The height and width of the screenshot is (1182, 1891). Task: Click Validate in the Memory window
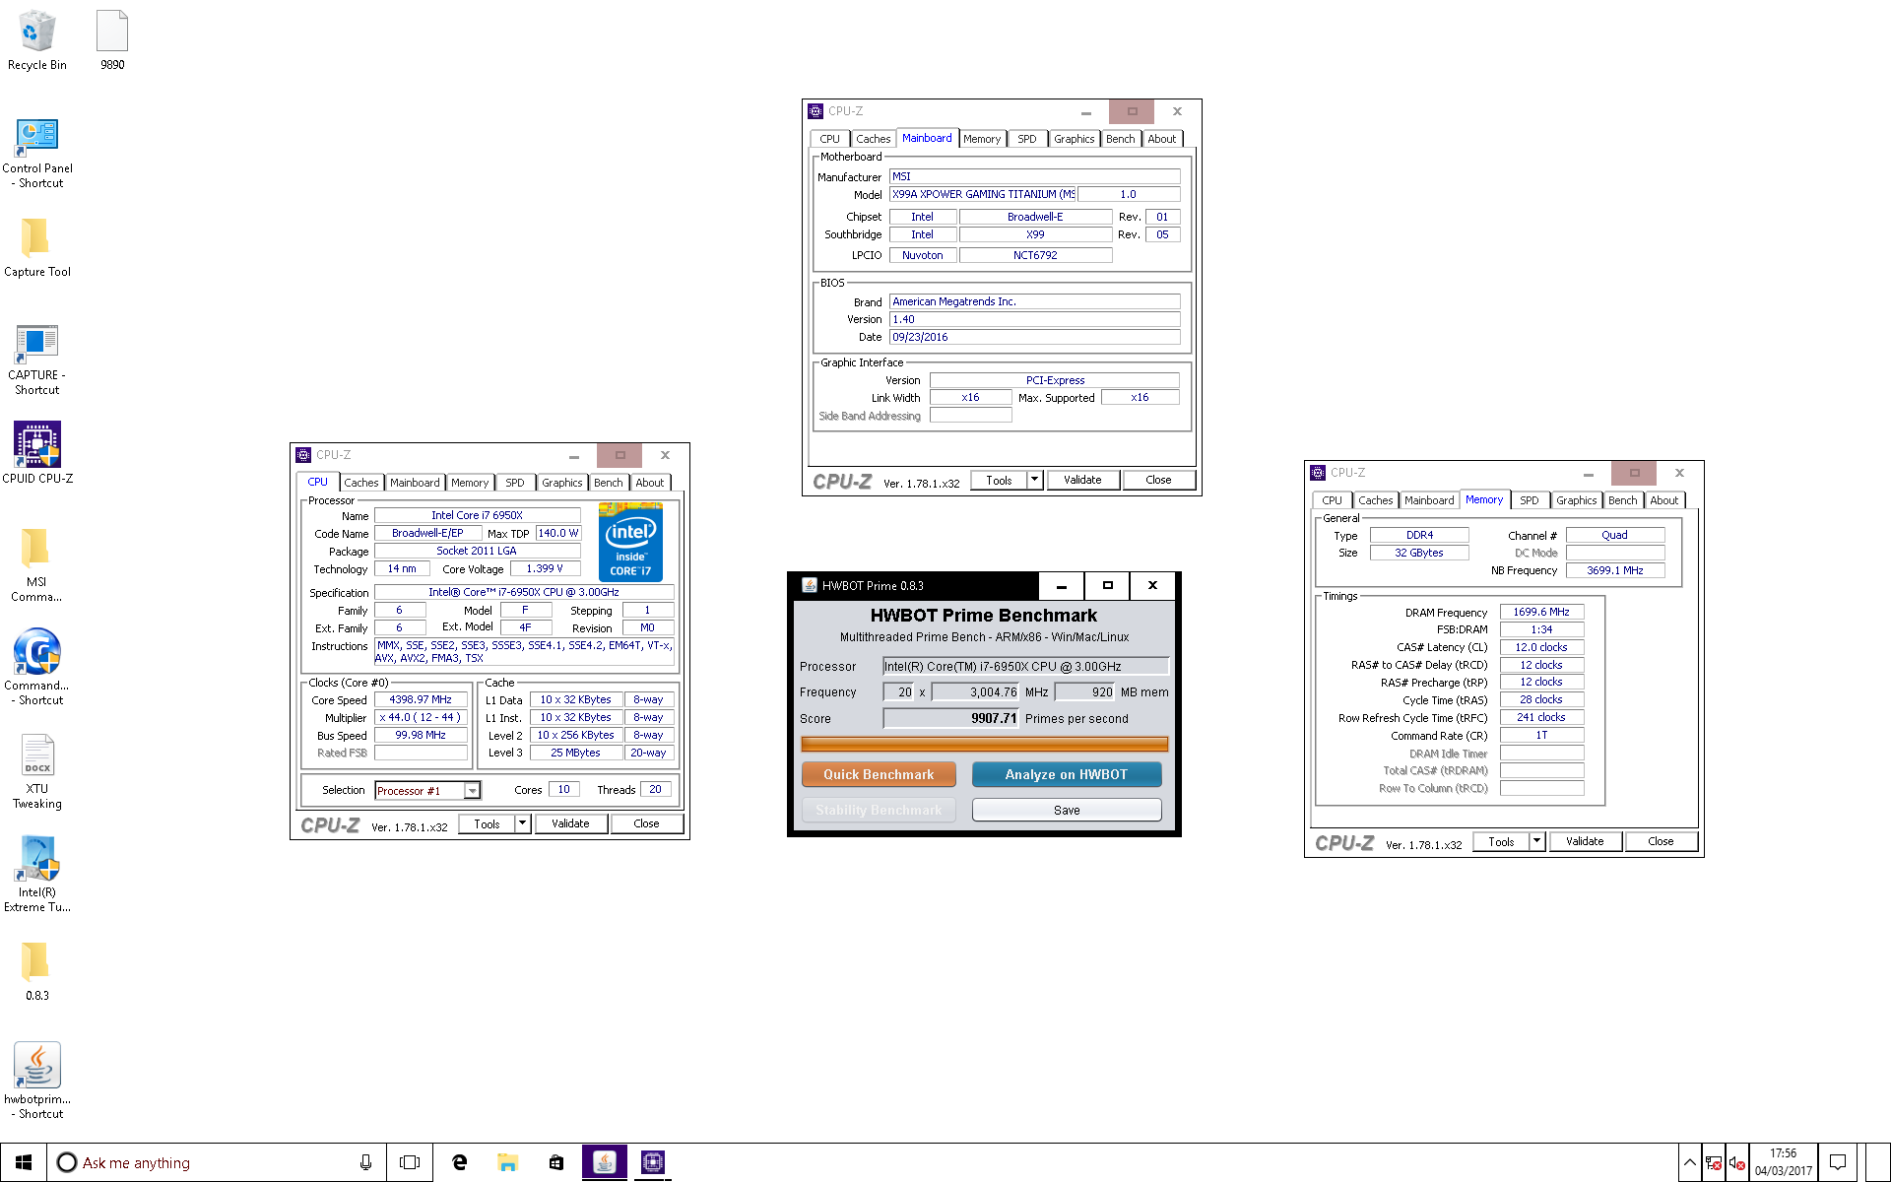click(1585, 841)
